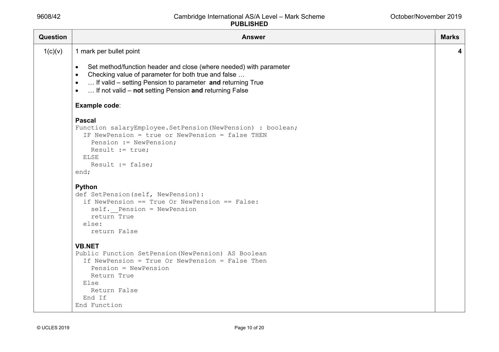Click the 'Marks' column header
Viewport: 499px width, 352px height.
tap(450, 37)
